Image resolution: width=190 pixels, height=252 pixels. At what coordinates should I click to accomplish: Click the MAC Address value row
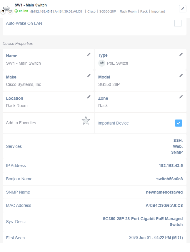94,205
